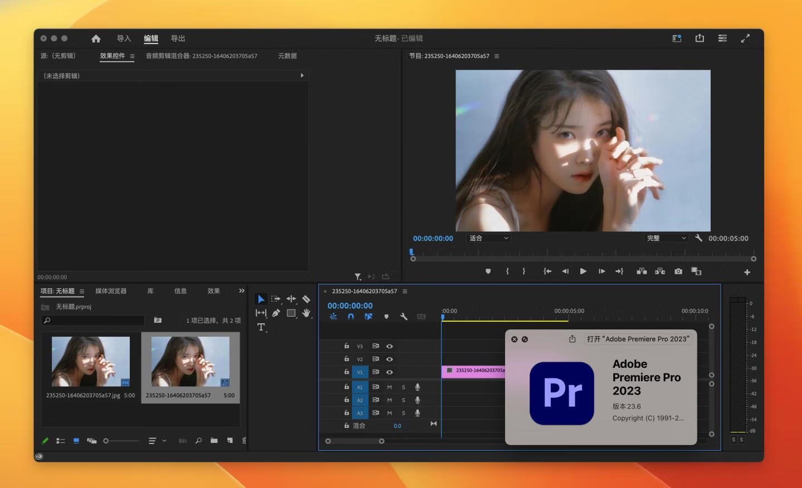Screen dimensions: 802x488
Task: Click Export Frame camera icon
Action: coord(678,272)
